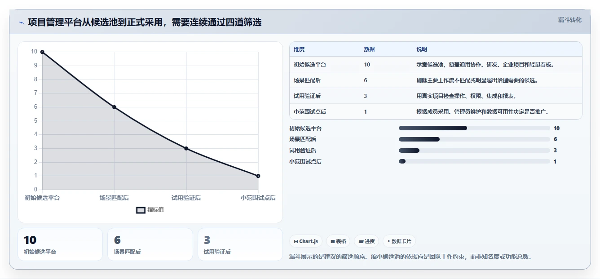600x279 pixels.
Task: Select the 数据卡片 tag chip
Action: pyautogui.click(x=399, y=241)
